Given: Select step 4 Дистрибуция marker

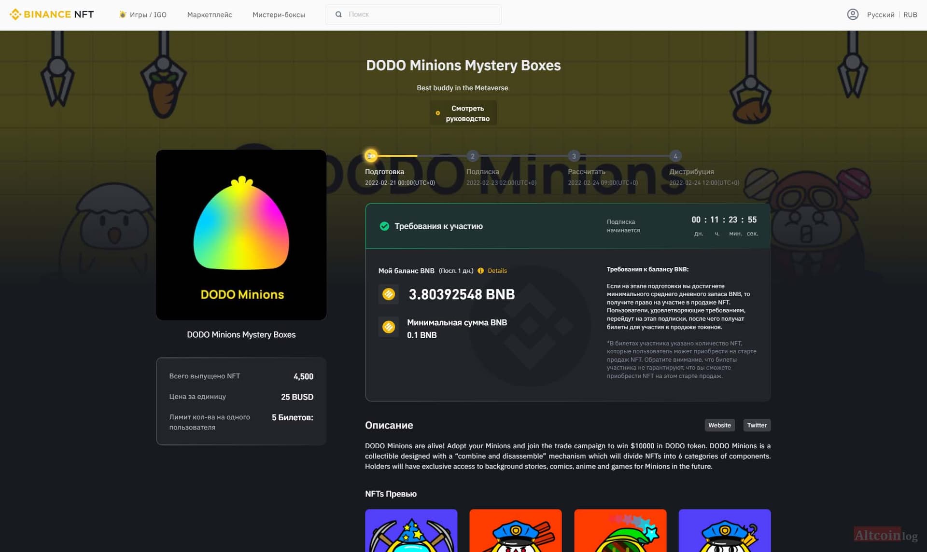Looking at the screenshot, I should (675, 156).
